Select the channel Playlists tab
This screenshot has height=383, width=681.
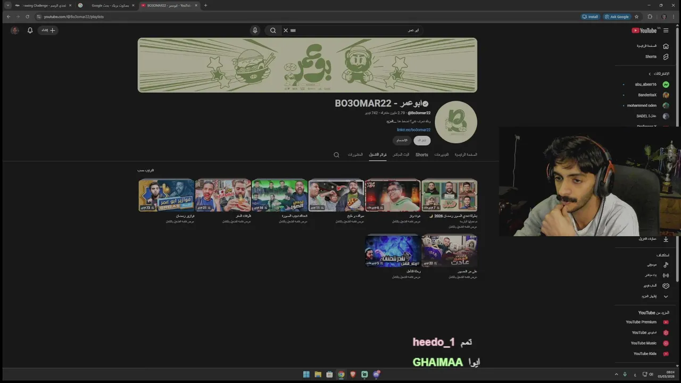pos(378,155)
